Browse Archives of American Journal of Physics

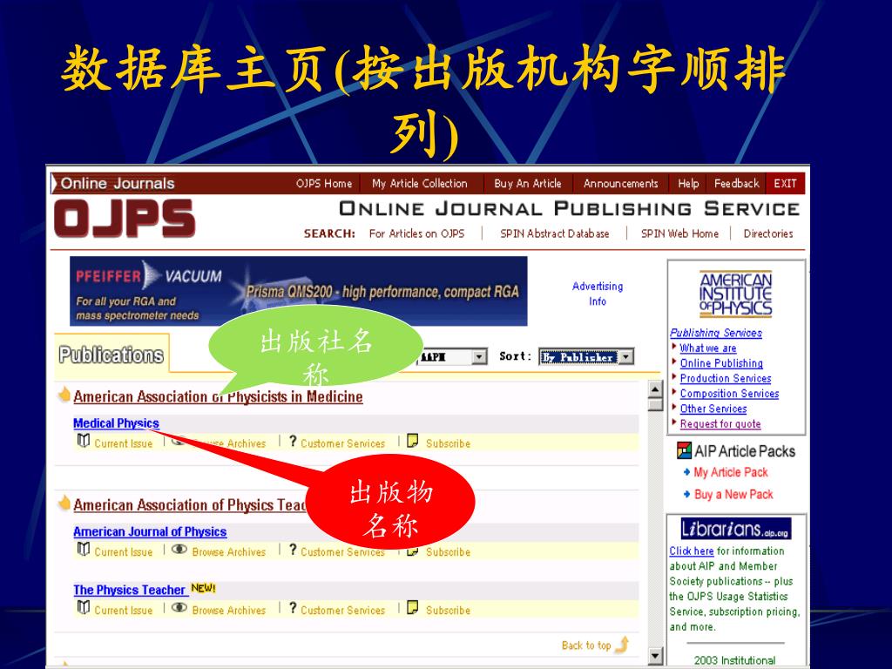229,552
